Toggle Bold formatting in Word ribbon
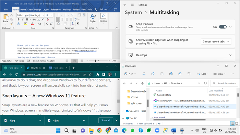Screen dimensions: 240x135 point(19,20)
